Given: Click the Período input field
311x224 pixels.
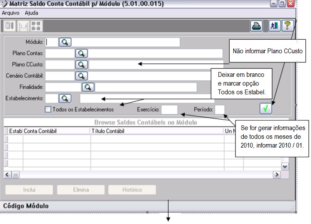Looking at the screenshot, I should [x=220, y=110].
